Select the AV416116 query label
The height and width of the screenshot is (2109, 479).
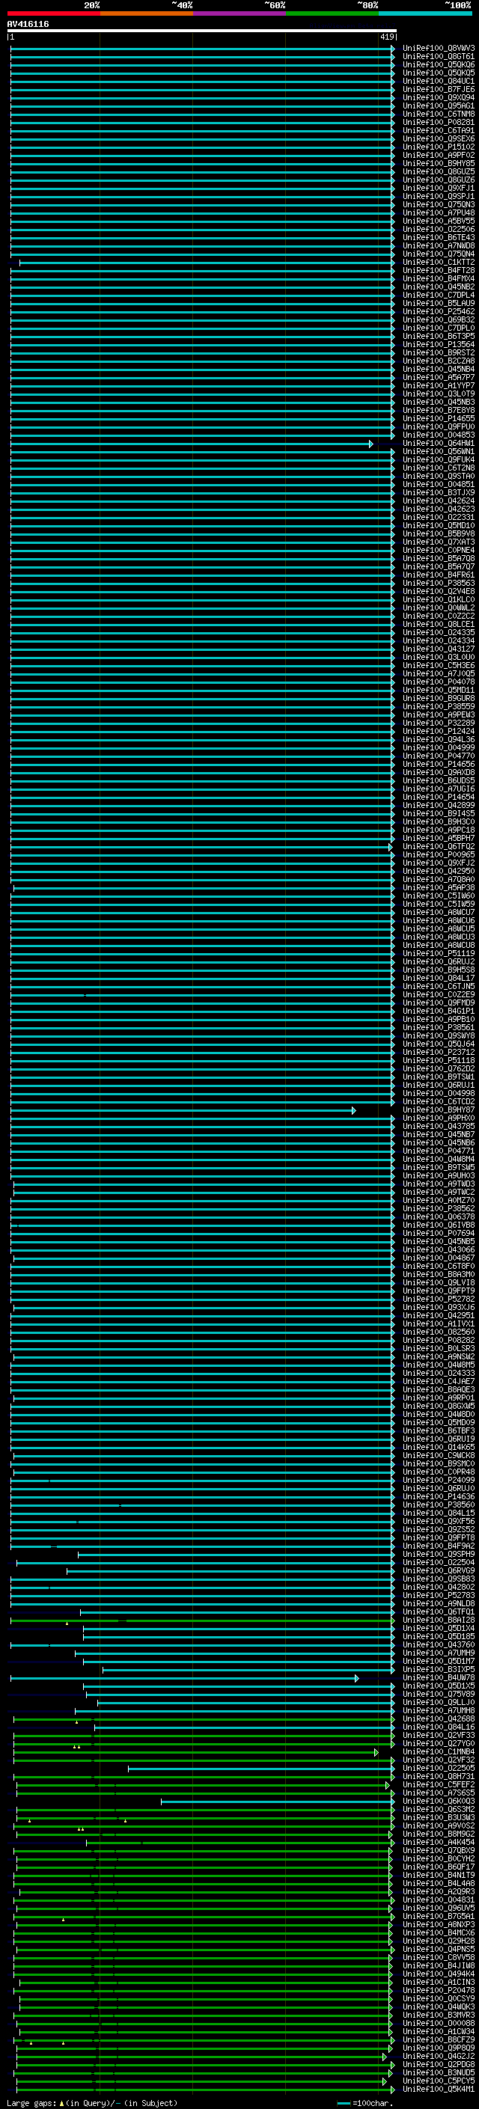point(28,25)
